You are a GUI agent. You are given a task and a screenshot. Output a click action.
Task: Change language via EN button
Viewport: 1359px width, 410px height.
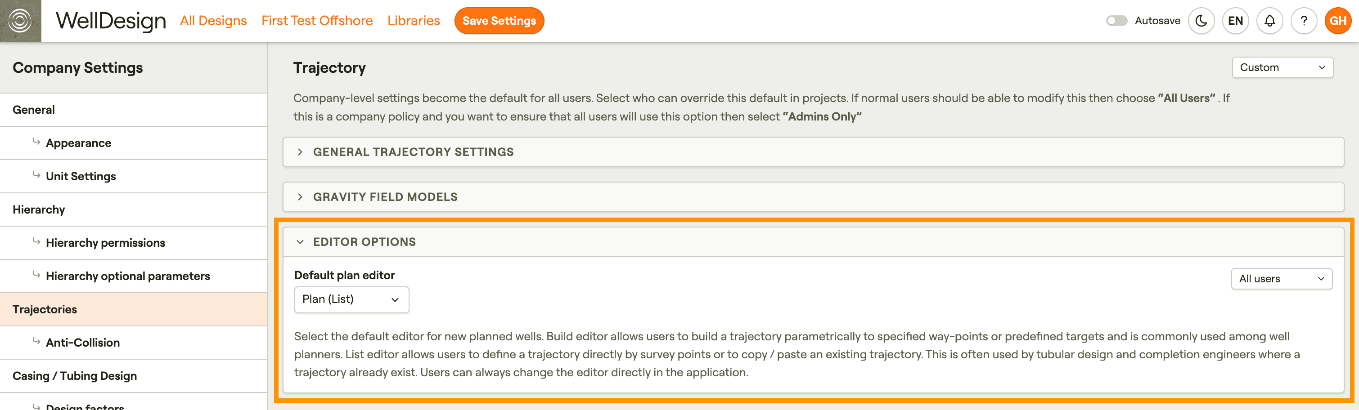(1235, 21)
